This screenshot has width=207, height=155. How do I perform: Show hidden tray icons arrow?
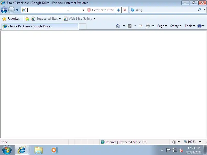[162, 150]
